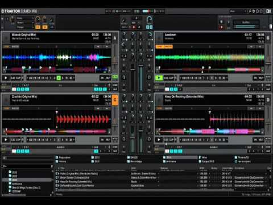The width and height of the screenshot is (273, 205).
Task: Trigger the white hotcue 1 on deck C
Action: click(x=14, y=151)
